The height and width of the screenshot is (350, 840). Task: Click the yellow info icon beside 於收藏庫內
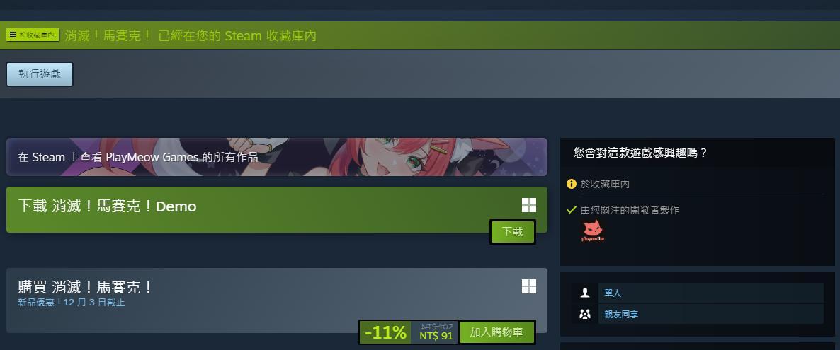coord(571,184)
